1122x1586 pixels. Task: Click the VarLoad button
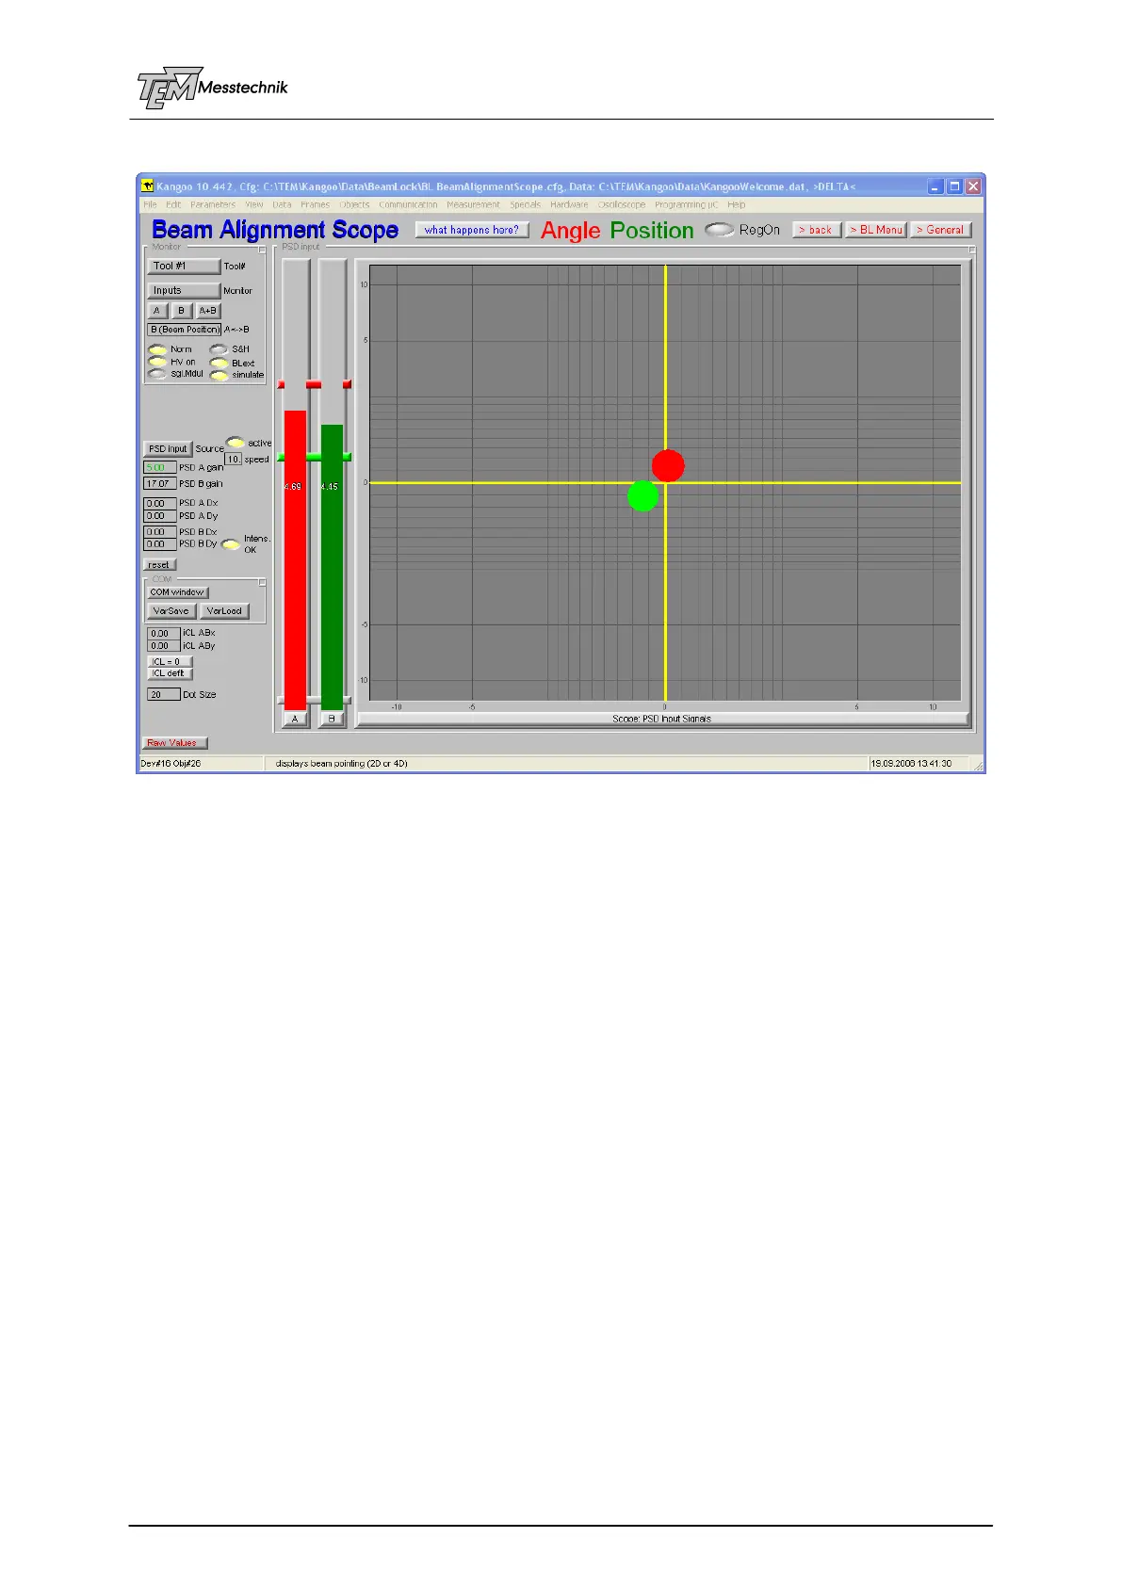point(224,611)
